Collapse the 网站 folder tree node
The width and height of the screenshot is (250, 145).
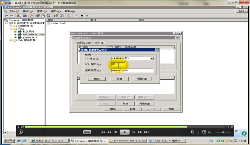point(11,29)
